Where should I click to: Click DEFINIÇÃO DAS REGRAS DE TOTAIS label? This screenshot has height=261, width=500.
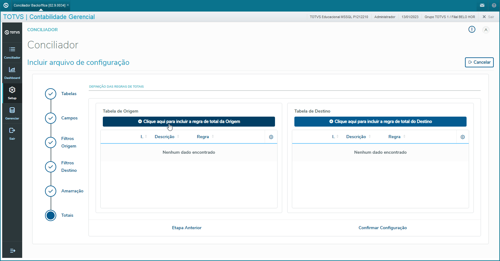(x=116, y=87)
